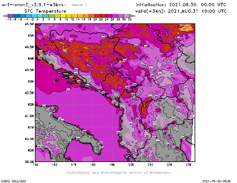Click the latitude axis label '42N'
The width and height of the screenshot is (237, 183).
tap(31, 105)
